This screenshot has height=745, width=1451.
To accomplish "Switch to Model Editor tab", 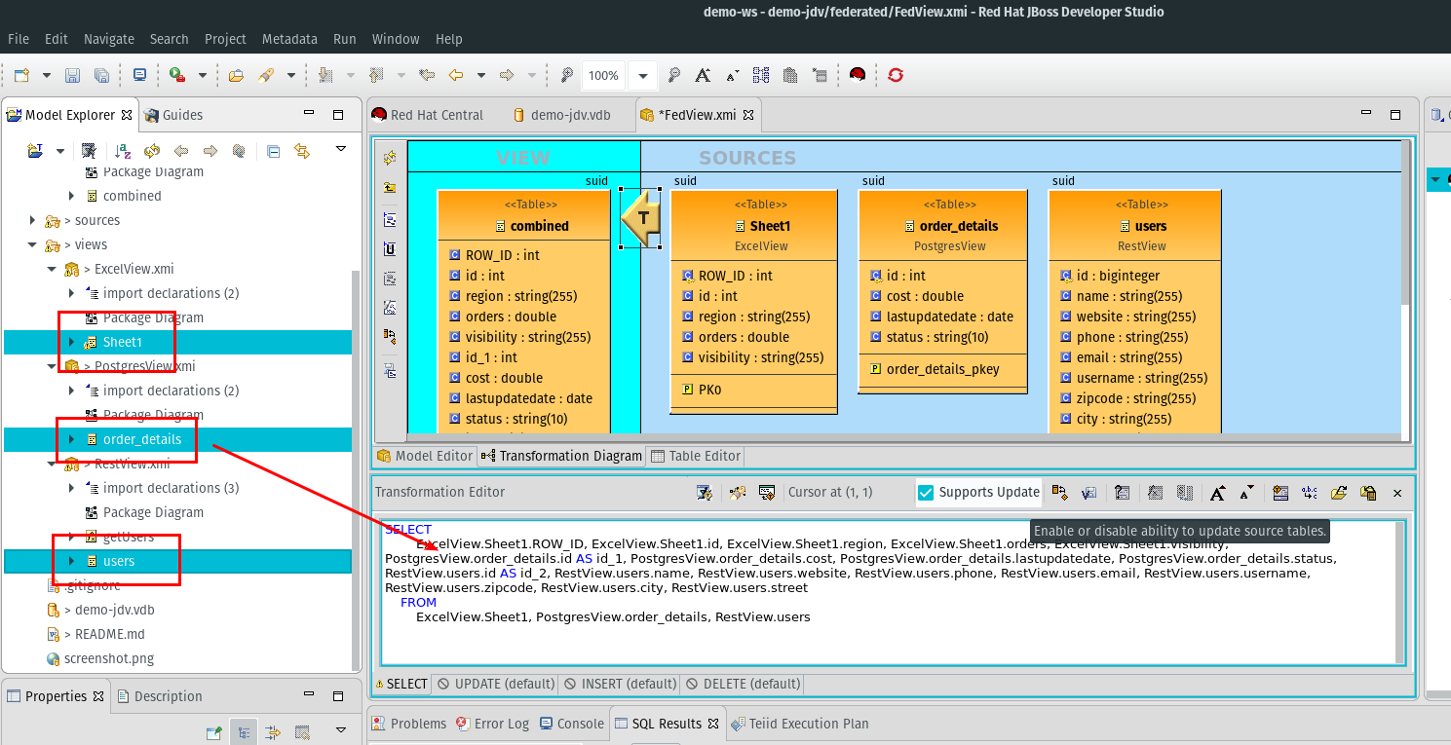I will (425, 456).
